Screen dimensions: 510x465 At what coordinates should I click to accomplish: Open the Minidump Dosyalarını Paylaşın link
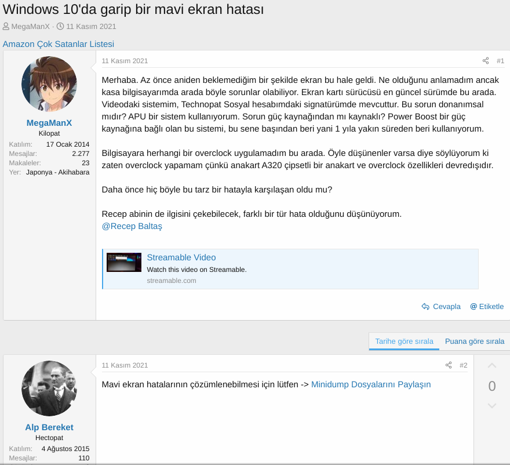pos(371,384)
